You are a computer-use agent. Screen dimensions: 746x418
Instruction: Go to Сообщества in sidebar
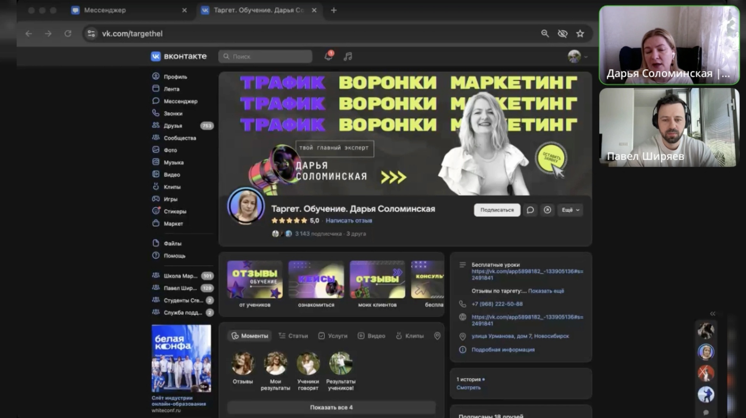click(x=174, y=138)
